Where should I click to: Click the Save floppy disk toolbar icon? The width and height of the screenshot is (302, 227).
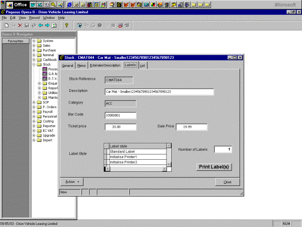27,25
